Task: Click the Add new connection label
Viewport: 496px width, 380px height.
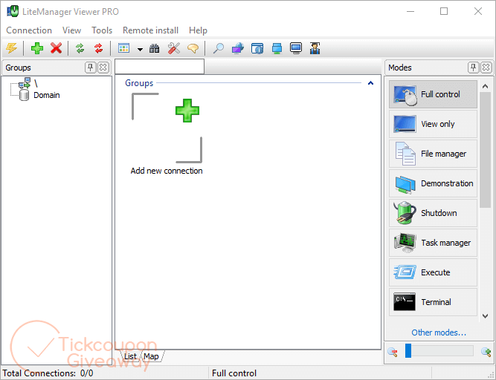Action: (x=167, y=171)
